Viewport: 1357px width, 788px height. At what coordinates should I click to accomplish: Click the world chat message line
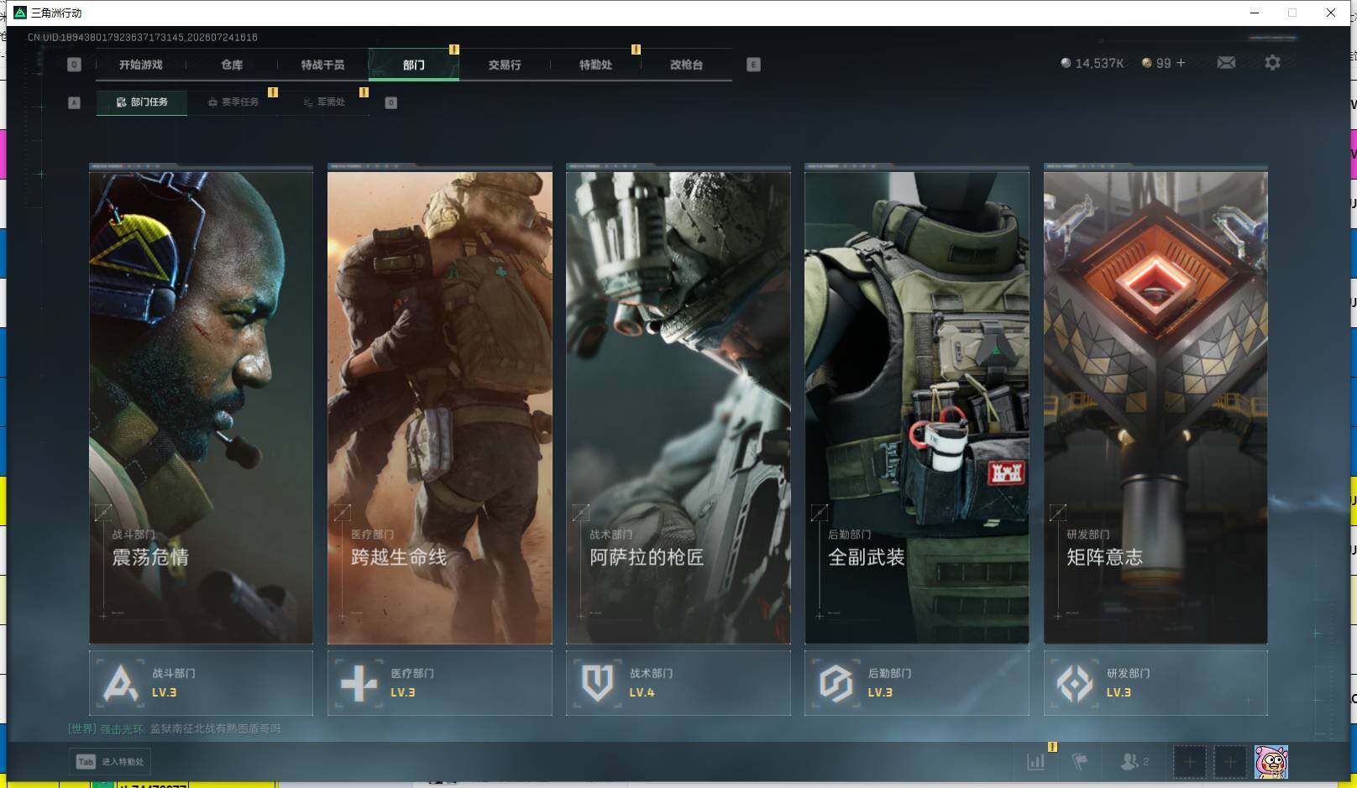(175, 728)
